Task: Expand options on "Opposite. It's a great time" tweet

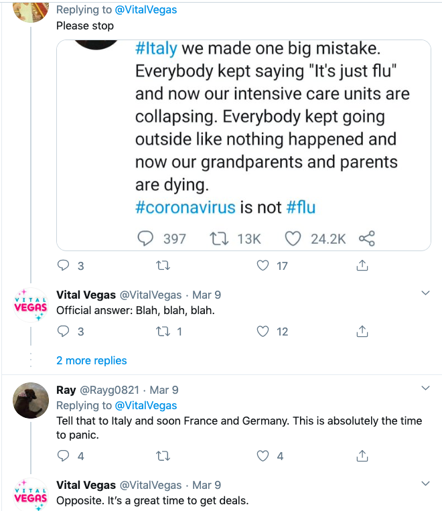Action: (x=425, y=484)
